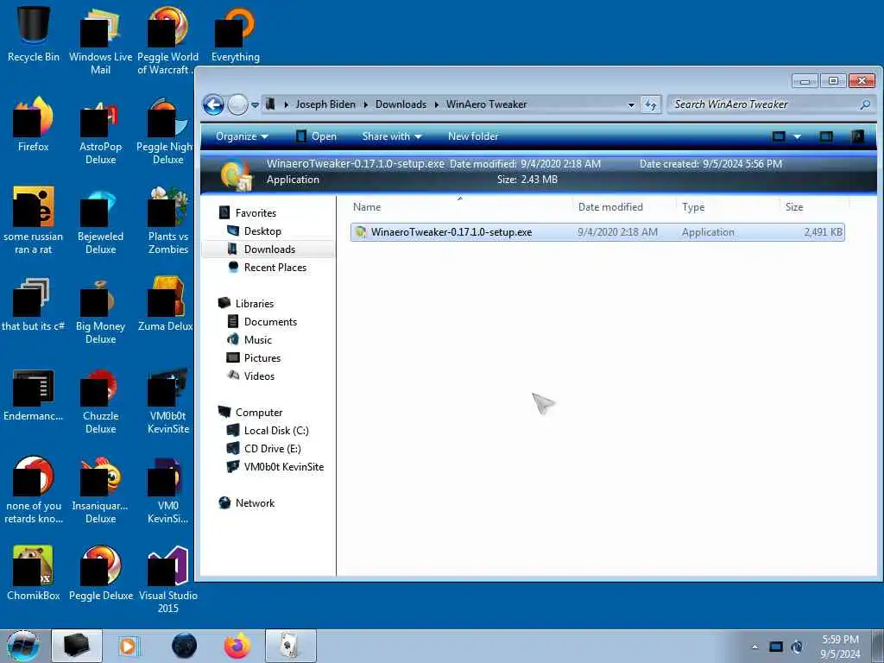Open Network in navigation pane
Image resolution: width=884 pixels, height=663 pixels.
coord(255,503)
